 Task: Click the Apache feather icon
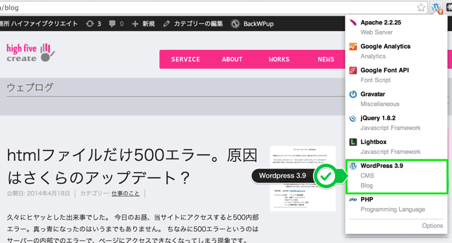(353, 23)
